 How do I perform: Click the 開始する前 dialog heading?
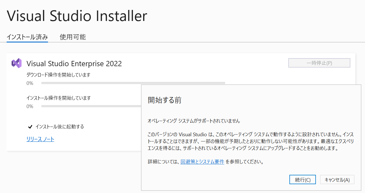[165, 100]
